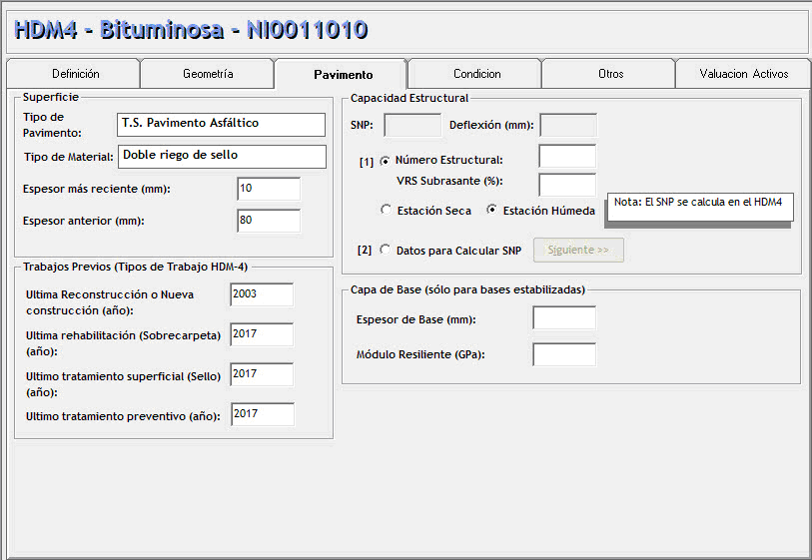Edit the Espesor más reciente field
This screenshot has height=560, width=812.
tap(268, 190)
